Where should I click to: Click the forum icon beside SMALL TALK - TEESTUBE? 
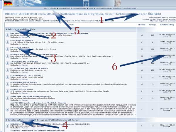tap(7, 98)
